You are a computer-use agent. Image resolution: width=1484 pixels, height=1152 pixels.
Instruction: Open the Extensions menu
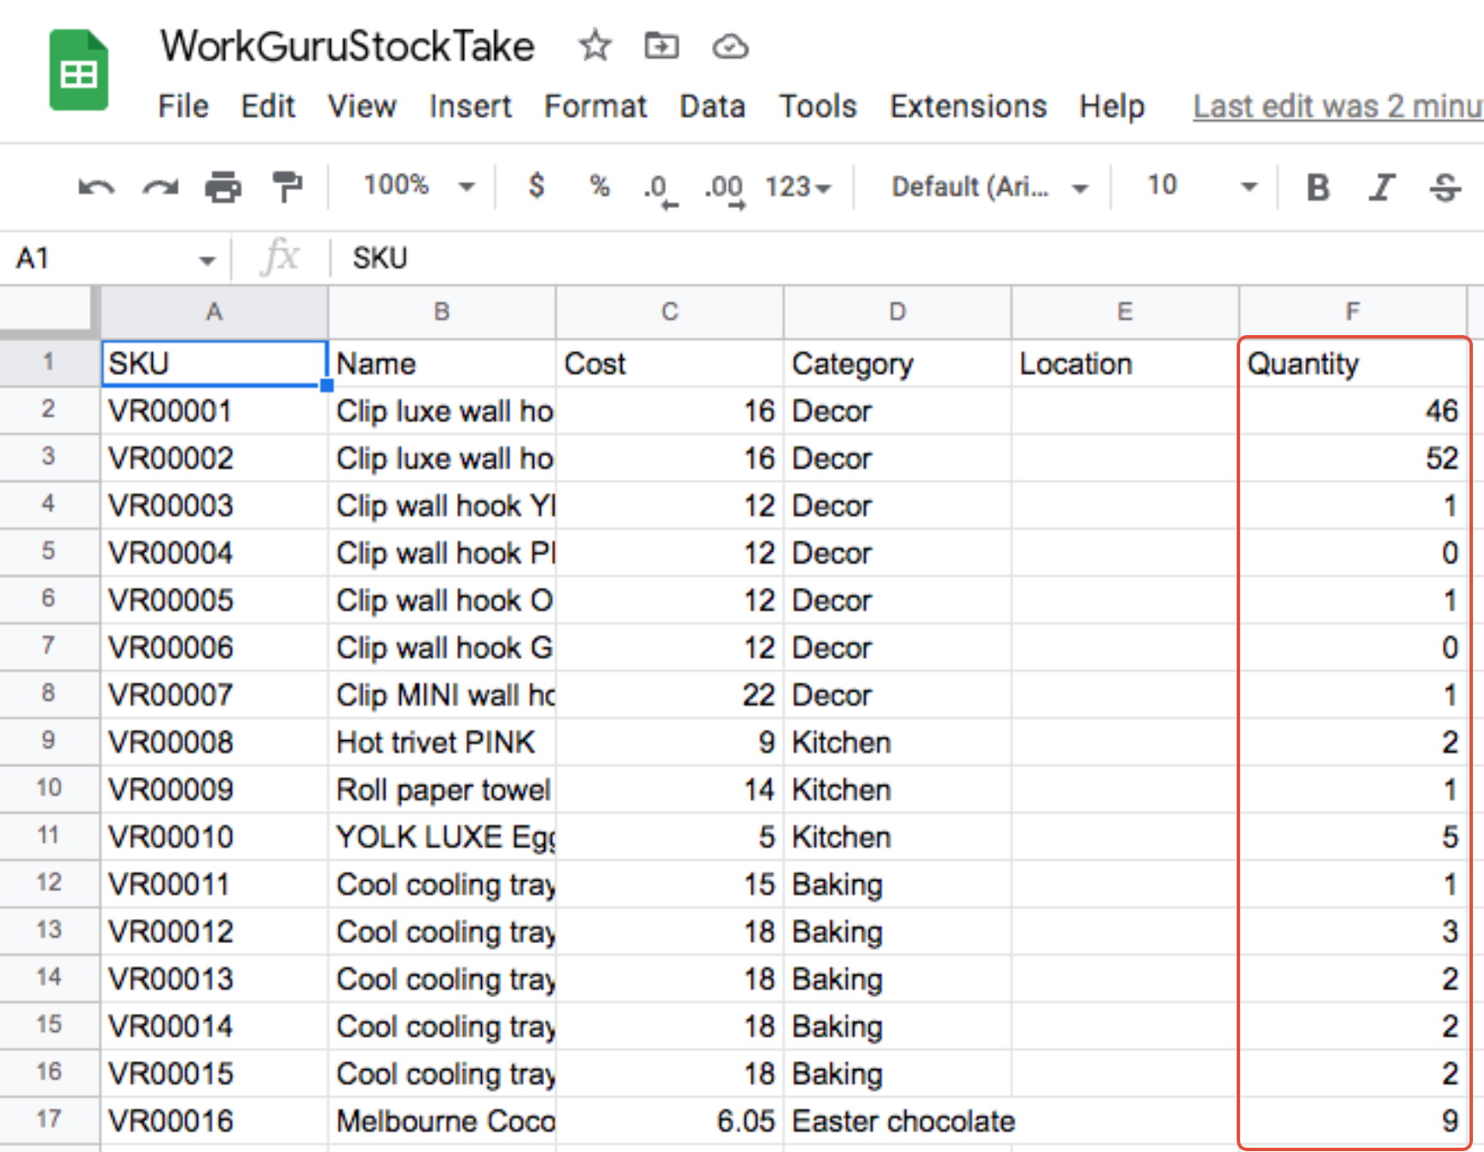click(968, 106)
